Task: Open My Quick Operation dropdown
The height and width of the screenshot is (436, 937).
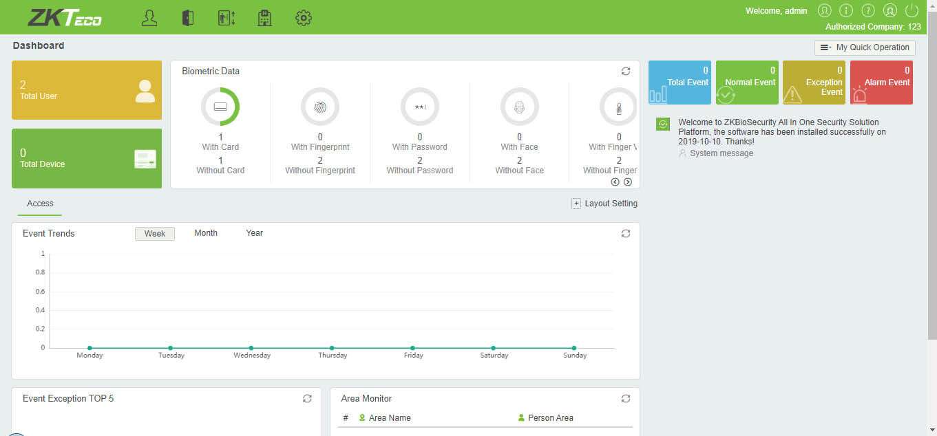Action: pos(865,47)
